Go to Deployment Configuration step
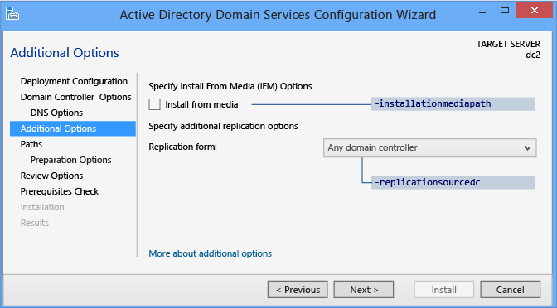This screenshot has height=308, width=557. (74, 81)
